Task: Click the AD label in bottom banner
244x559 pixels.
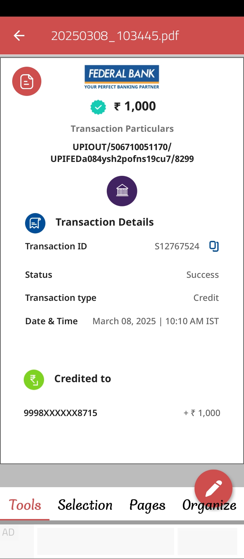Action: [8, 532]
